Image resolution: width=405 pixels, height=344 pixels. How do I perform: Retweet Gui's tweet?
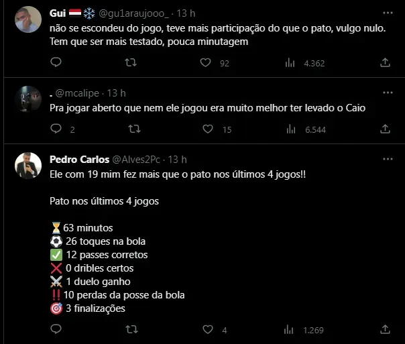(x=131, y=62)
